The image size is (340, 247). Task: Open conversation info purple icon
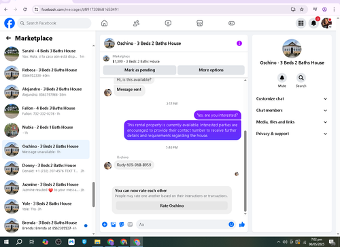[x=239, y=43]
